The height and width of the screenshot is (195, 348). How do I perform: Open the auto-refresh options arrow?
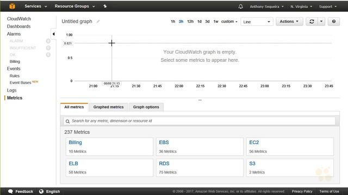click(321, 22)
